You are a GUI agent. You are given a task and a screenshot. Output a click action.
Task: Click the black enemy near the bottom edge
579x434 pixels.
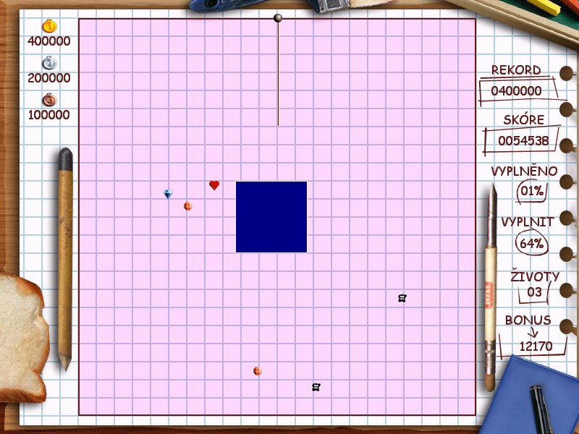click(x=316, y=387)
